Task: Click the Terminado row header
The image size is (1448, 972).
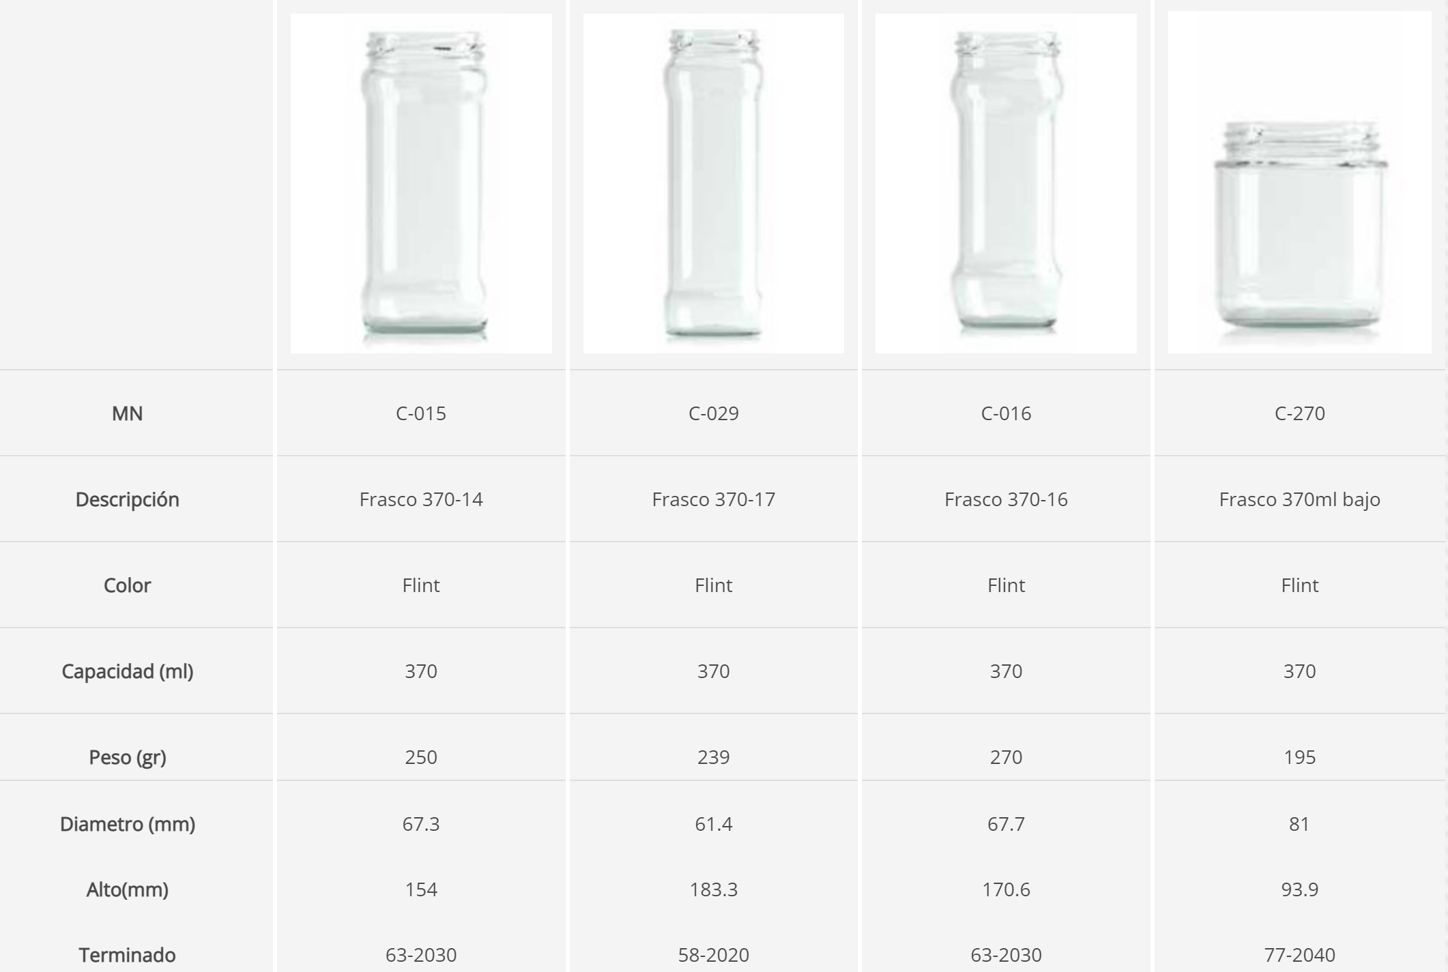Action: (128, 955)
